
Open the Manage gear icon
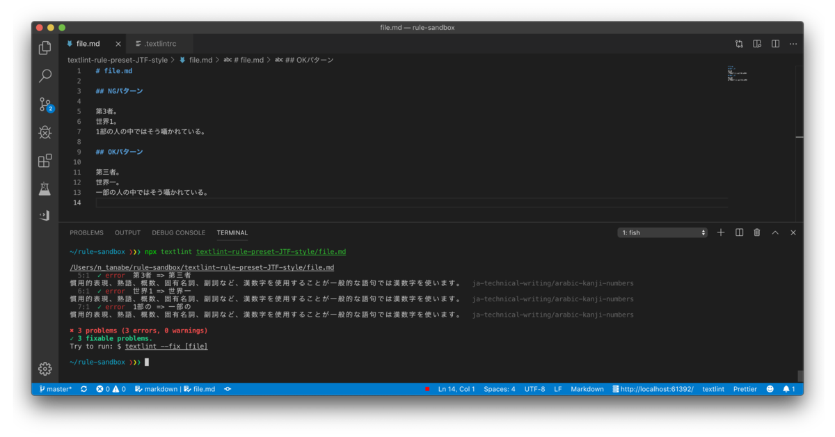45,368
